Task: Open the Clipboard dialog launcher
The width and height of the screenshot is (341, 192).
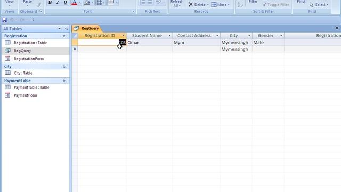Action: pyautogui.click(x=41, y=11)
